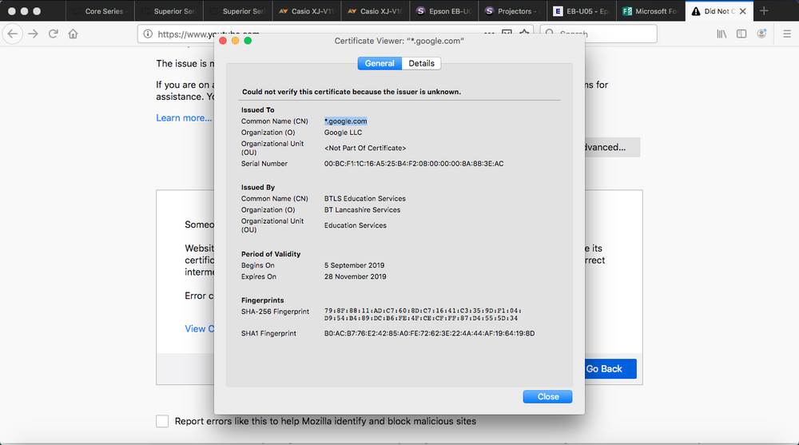Switch to the Core Series tab
This screenshot has height=445, width=799.
point(100,10)
